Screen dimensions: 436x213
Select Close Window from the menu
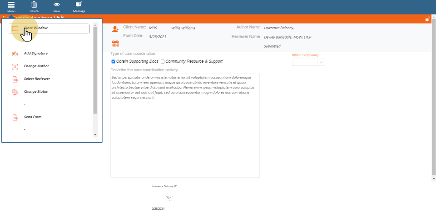tap(36, 28)
